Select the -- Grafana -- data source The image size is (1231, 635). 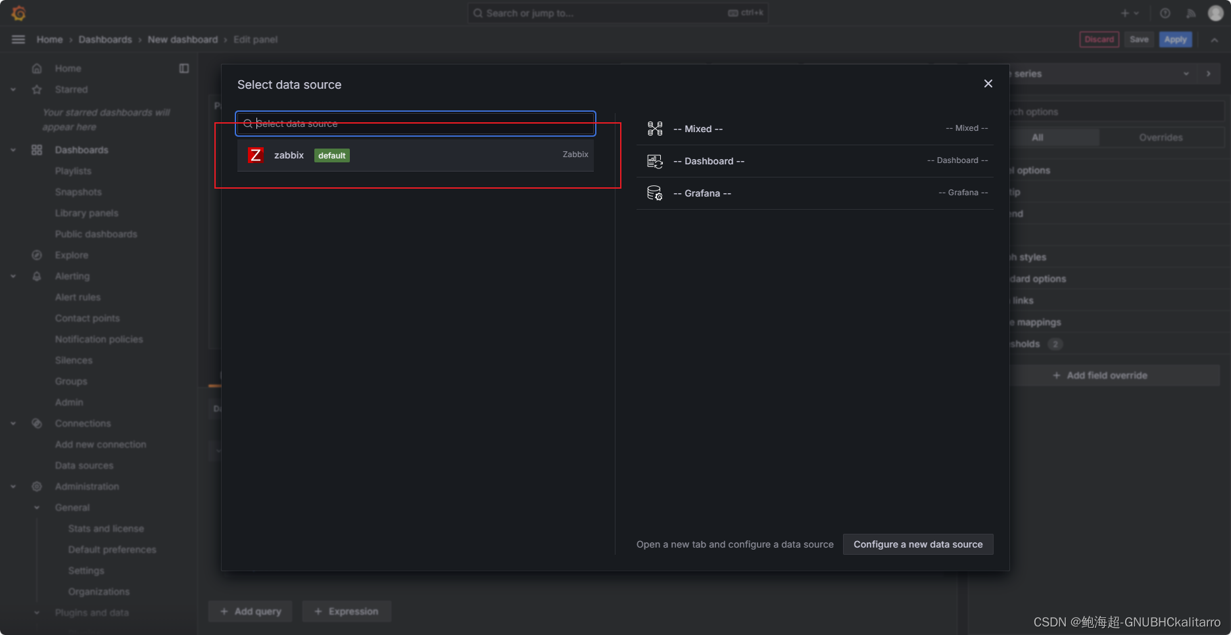click(x=815, y=193)
